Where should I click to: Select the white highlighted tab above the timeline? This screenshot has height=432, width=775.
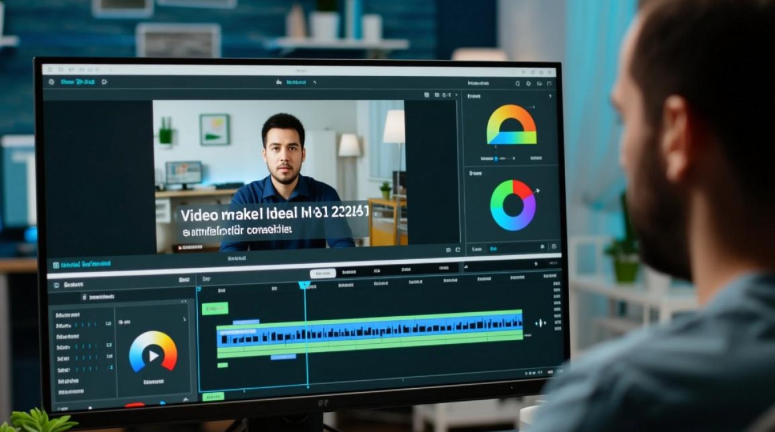(x=323, y=274)
